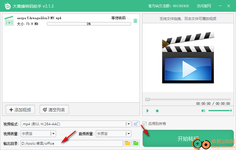
Task: Open the 音频质量 quality dropdown
Action: pos(128,134)
